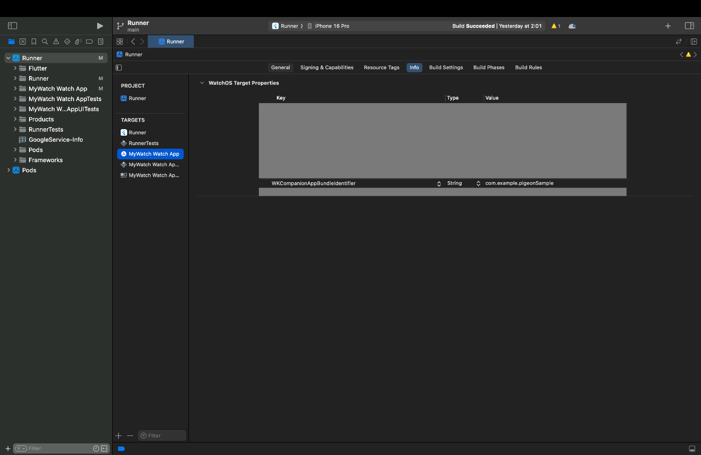The height and width of the screenshot is (455, 701).
Task: Open the Test navigator diamond icon
Action: 67,42
